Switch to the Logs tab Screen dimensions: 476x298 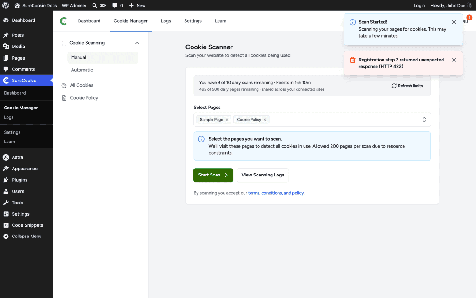(x=166, y=21)
